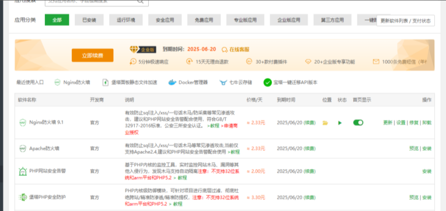The image size is (446, 211).
Task: Open 宝塔一键迁移API版本 checkmark icon
Action: pyautogui.click(x=267, y=82)
